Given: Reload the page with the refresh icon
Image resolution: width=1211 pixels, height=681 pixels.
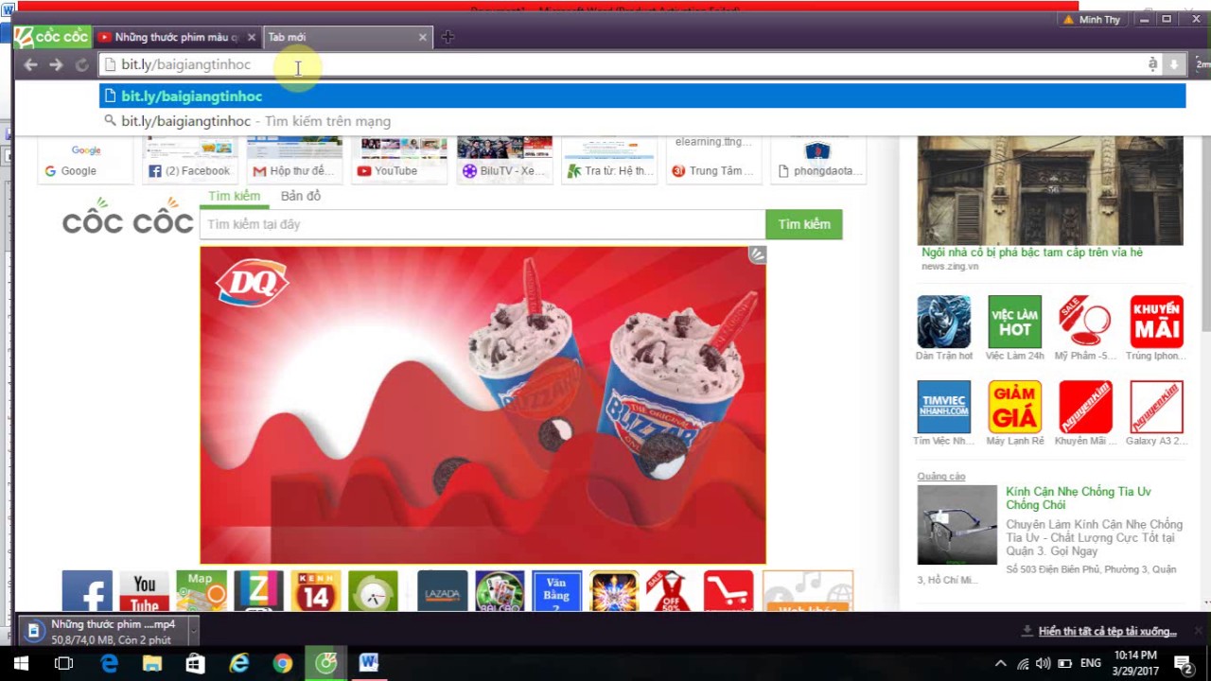Looking at the screenshot, I should click(81, 64).
